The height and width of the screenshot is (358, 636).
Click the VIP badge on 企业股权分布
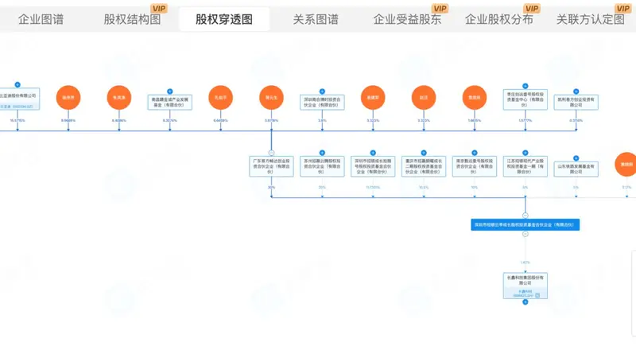[531, 9]
